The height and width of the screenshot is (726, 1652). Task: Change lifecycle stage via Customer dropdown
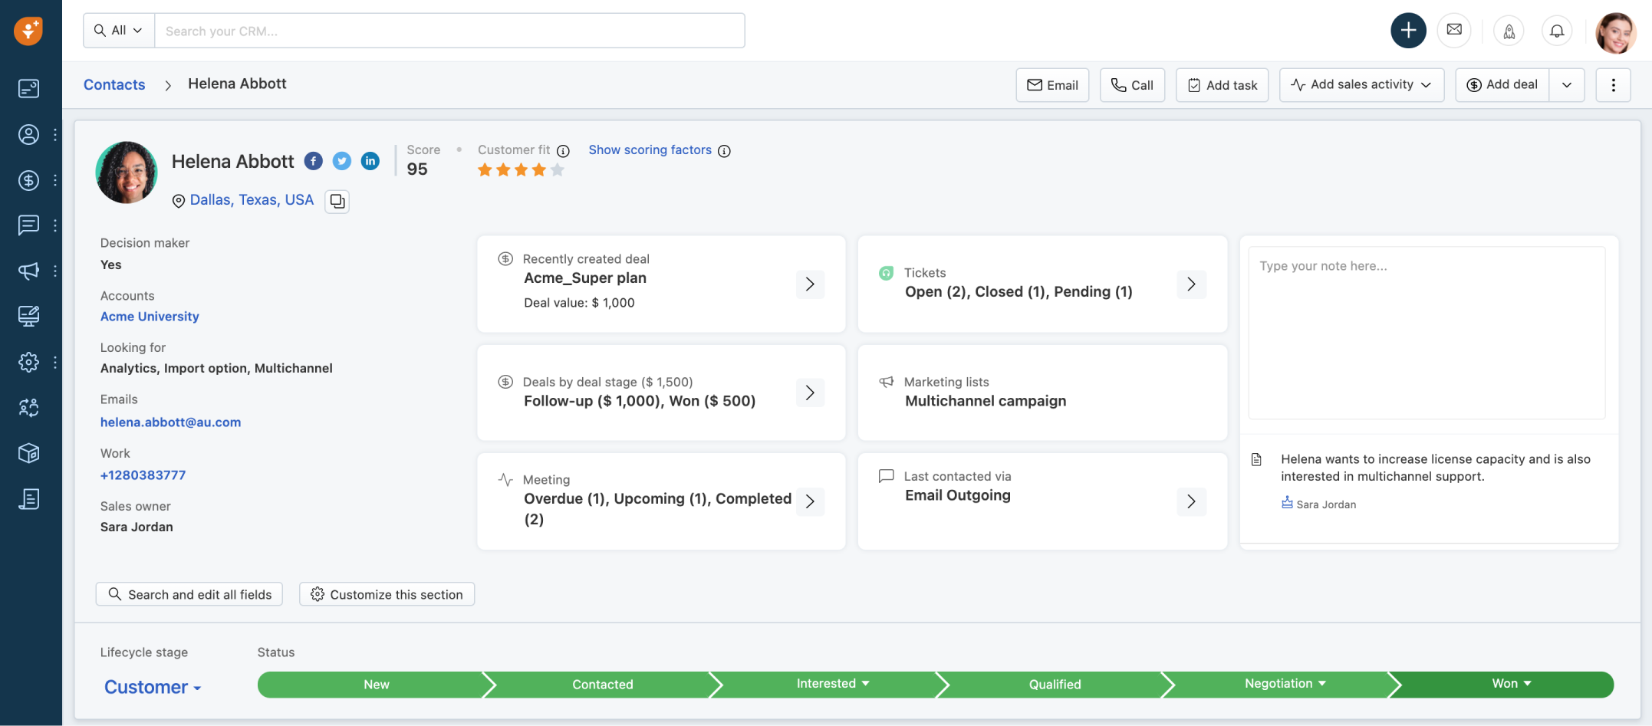pyautogui.click(x=152, y=686)
